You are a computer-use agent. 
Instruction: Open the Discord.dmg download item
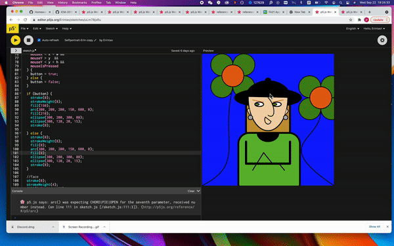[25, 227]
